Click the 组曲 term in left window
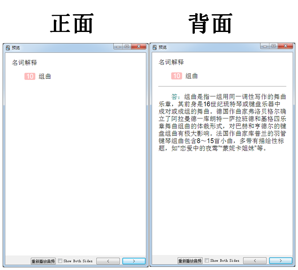The height and width of the screenshot is (270, 298). click(44, 76)
